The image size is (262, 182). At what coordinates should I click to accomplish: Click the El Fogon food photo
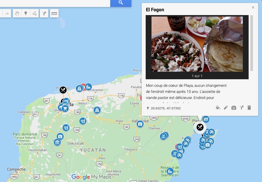(x=197, y=44)
